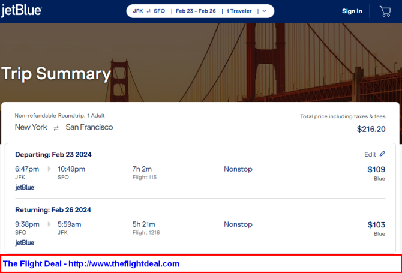Click the departing flight direction arrow
The width and height of the screenshot is (402, 273).
49,169
